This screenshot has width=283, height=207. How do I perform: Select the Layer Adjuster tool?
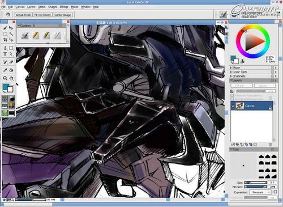(11, 28)
